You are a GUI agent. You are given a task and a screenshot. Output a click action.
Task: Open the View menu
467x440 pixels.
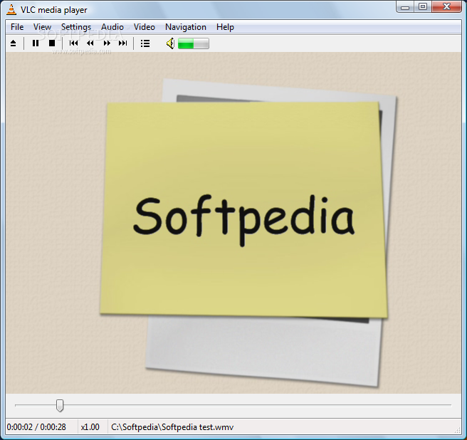coord(42,27)
